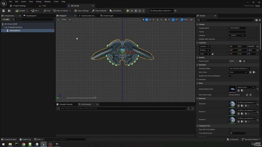Viewport: 262px width, 147px height.
Task: Toggle grid snapping in viewport
Action: pos(165,20)
